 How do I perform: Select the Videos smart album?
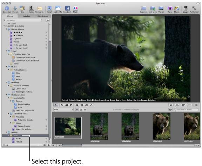point(16,42)
